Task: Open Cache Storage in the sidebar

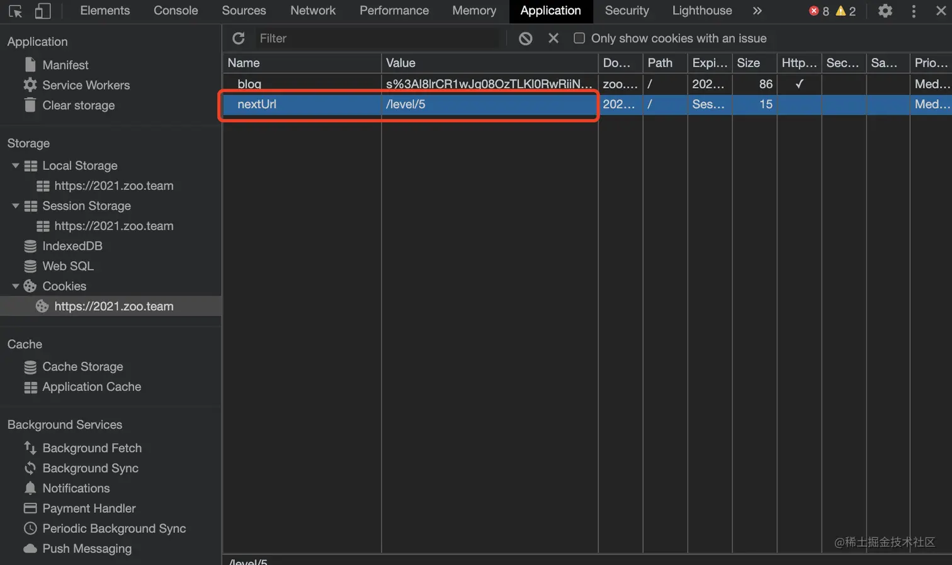Action: tap(82, 367)
